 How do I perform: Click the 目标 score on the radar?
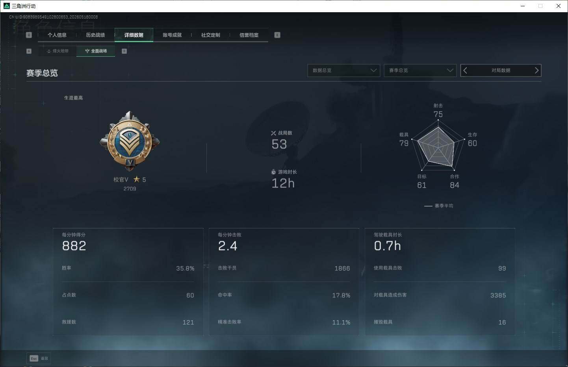click(422, 185)
